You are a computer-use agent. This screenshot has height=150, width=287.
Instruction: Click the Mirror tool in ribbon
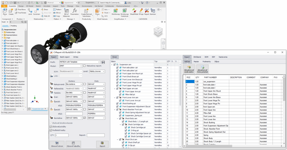coord(57,13)
